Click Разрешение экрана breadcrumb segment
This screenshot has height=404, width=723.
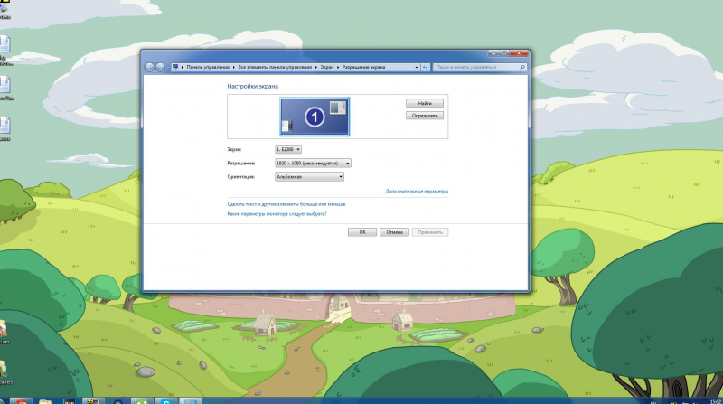[363, 67]
